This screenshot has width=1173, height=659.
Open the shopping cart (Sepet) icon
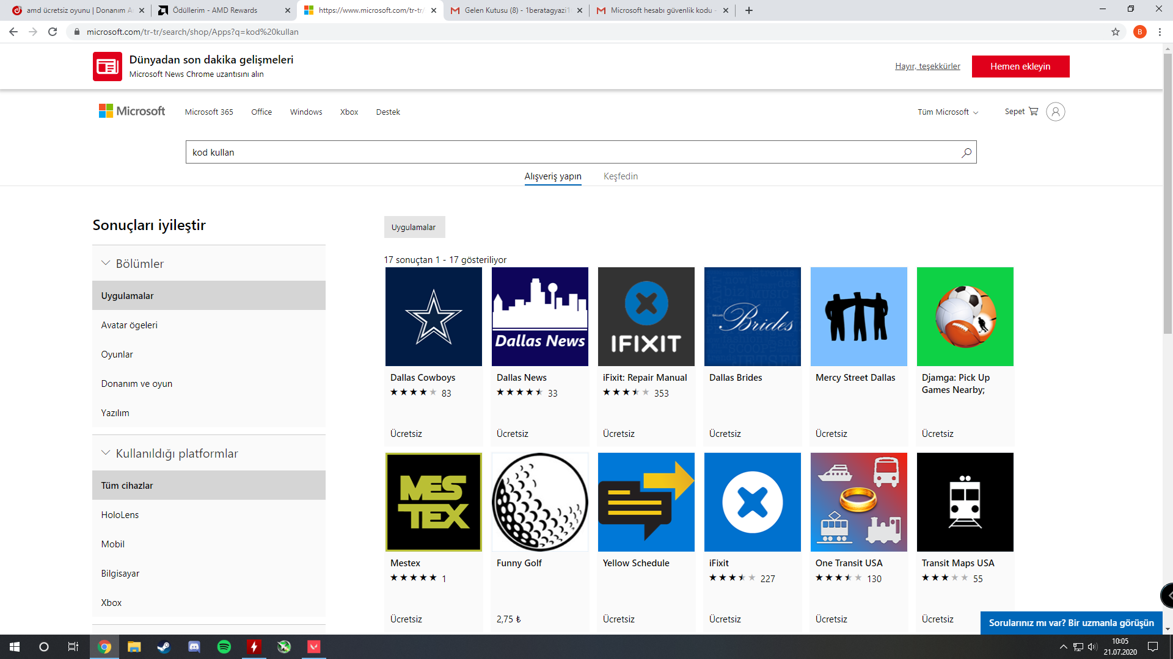1033,112
